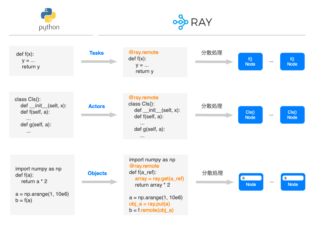This screenshot has height=228, width=315.
Task: Click 'class Cls():' in the Ray code box
Action: pyautogui.click(x=141, y=104)
